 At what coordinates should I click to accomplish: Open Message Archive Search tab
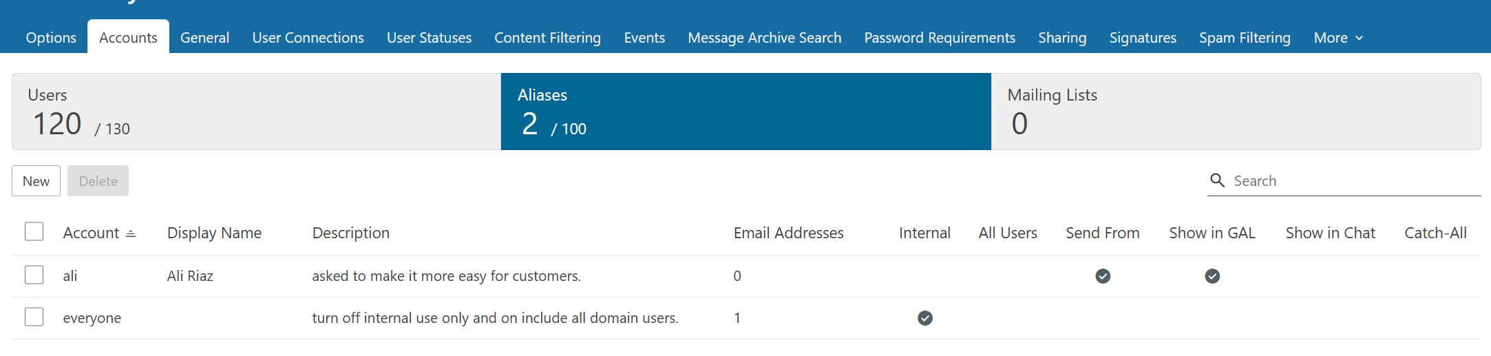(764, 38)
